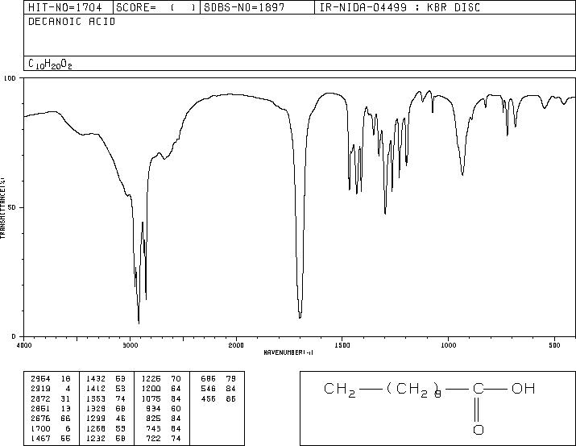Select peak table wavenumber 1700
Screen dimensions: 576x446
40,428
